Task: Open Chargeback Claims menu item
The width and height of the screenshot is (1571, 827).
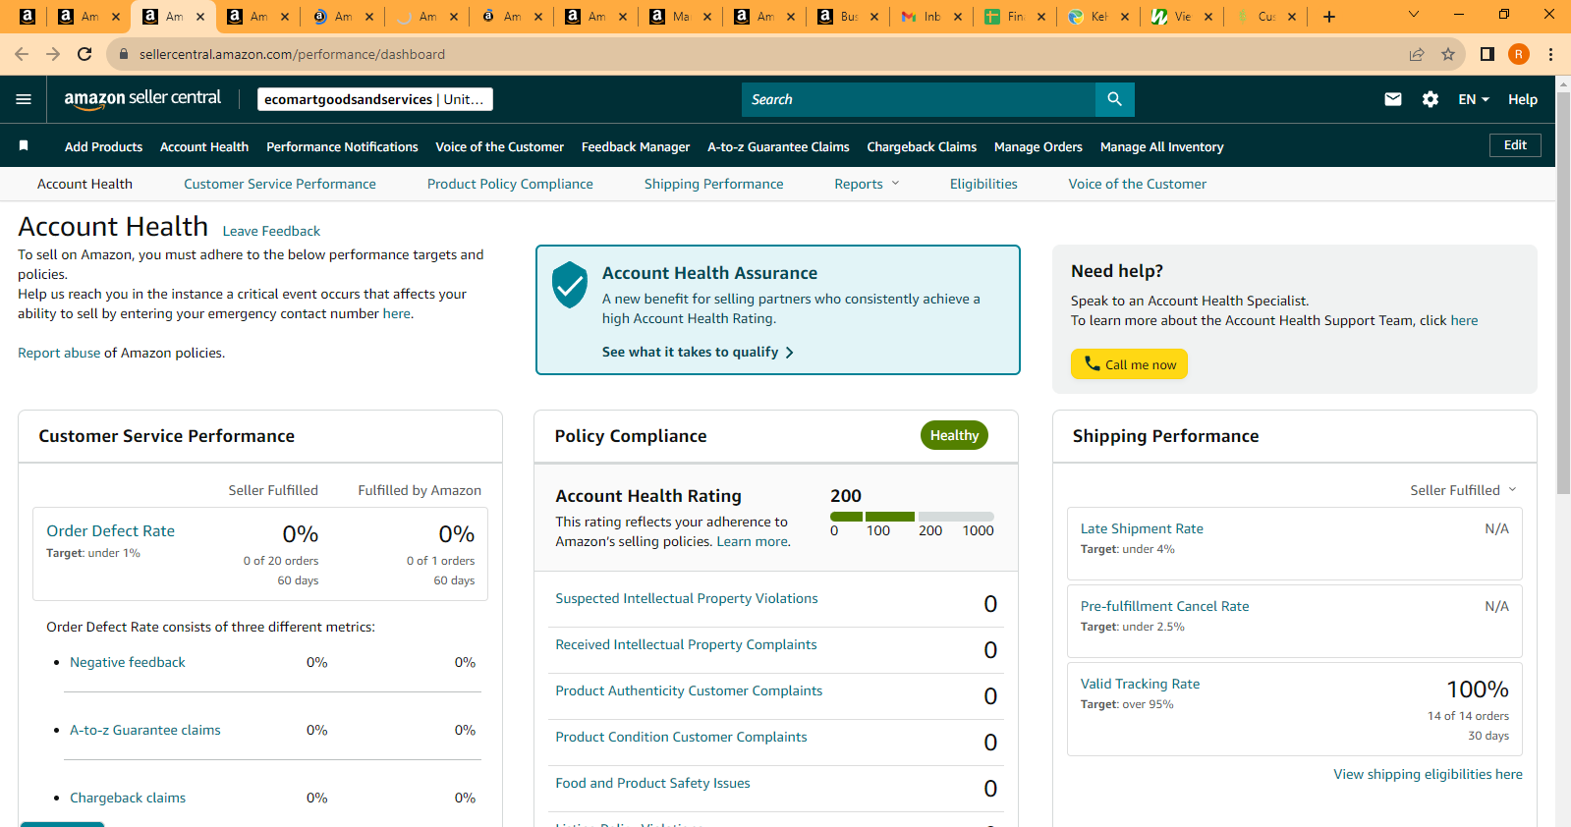Action: (922, 146)
